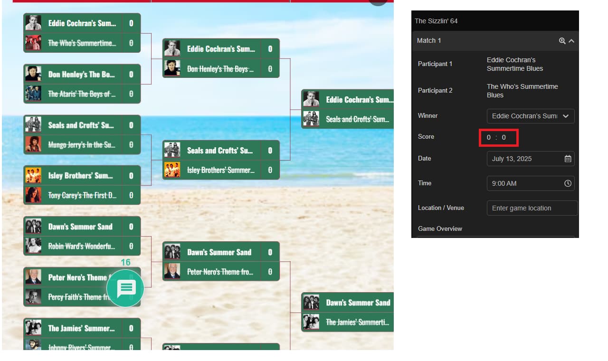Click Percy Faith's Theme entry
This screenshot has height=361, width=608.
[82, 296]
